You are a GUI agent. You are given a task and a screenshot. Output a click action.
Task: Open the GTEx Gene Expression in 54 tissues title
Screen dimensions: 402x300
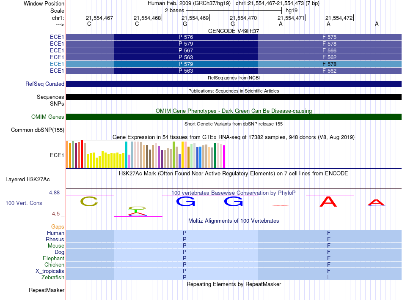click(234, 137)
